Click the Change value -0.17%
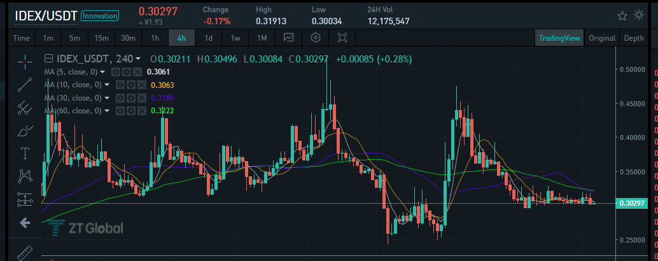Viewport: 658px width, 261px height. click(216, 21)
